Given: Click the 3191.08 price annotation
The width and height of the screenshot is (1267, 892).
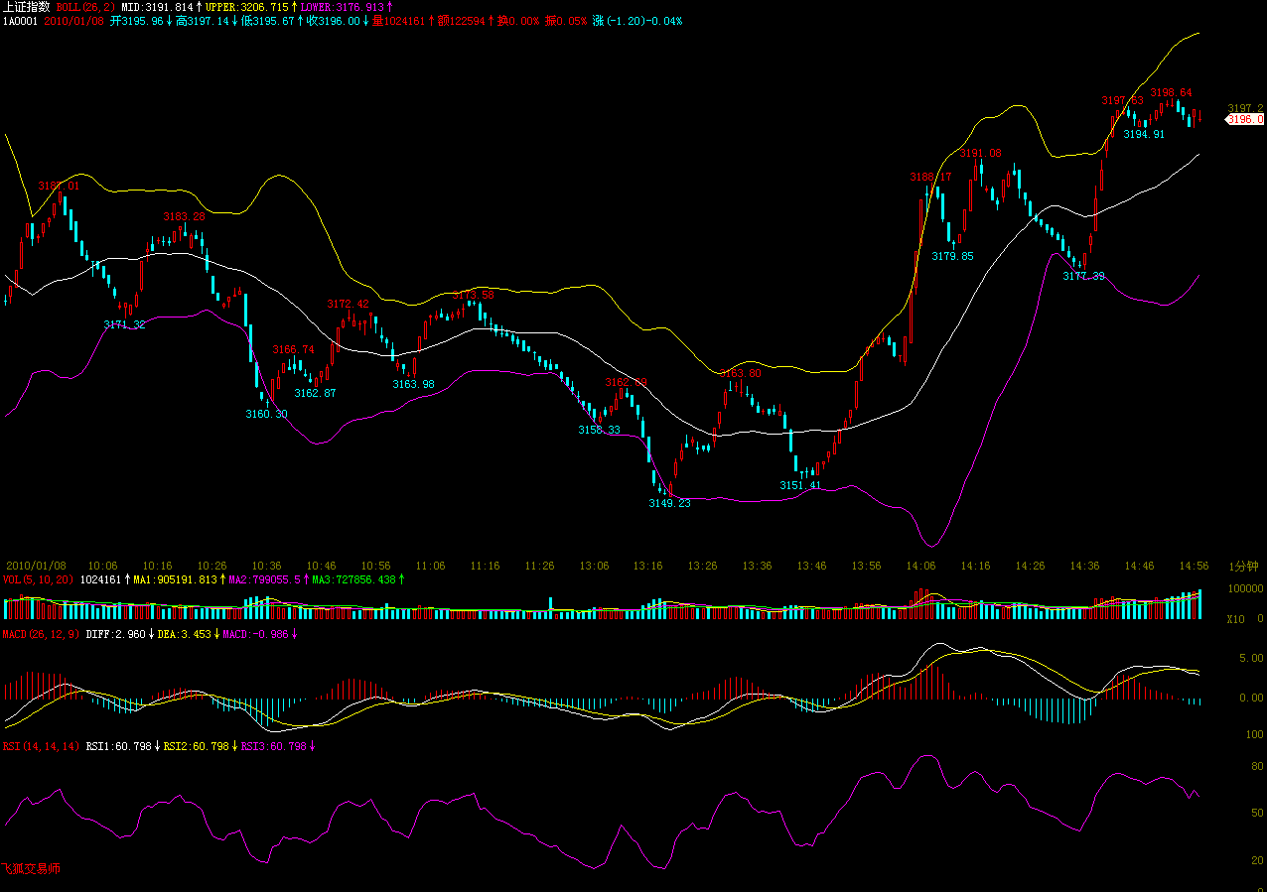Looking at the screenshot, I should [980, 153].
